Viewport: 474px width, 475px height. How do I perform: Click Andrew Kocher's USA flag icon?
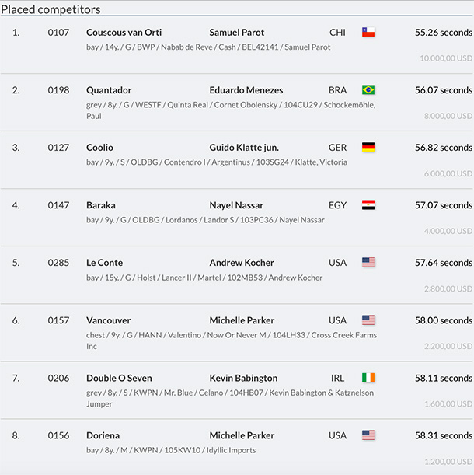point(368,263)
